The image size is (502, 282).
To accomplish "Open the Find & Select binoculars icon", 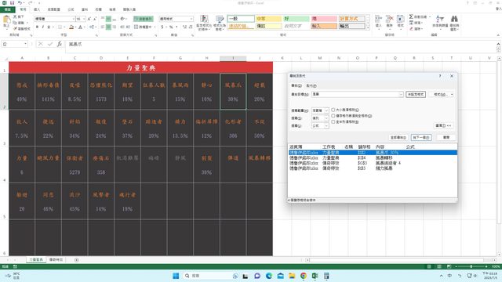I will pyautogui.click(x=454, y=19).
